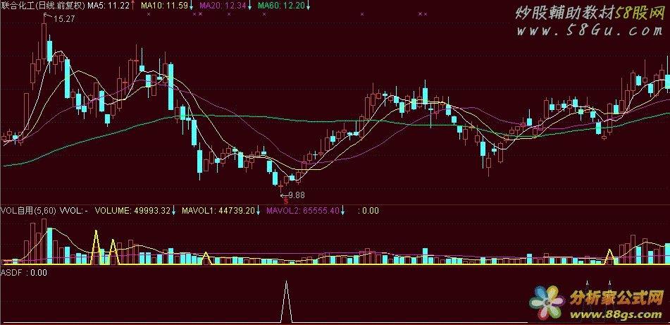The width and height of the screenshot is (670, 325).
Task: Select the 联合化工 daily chart title label
Action: [x=42, y=6]
